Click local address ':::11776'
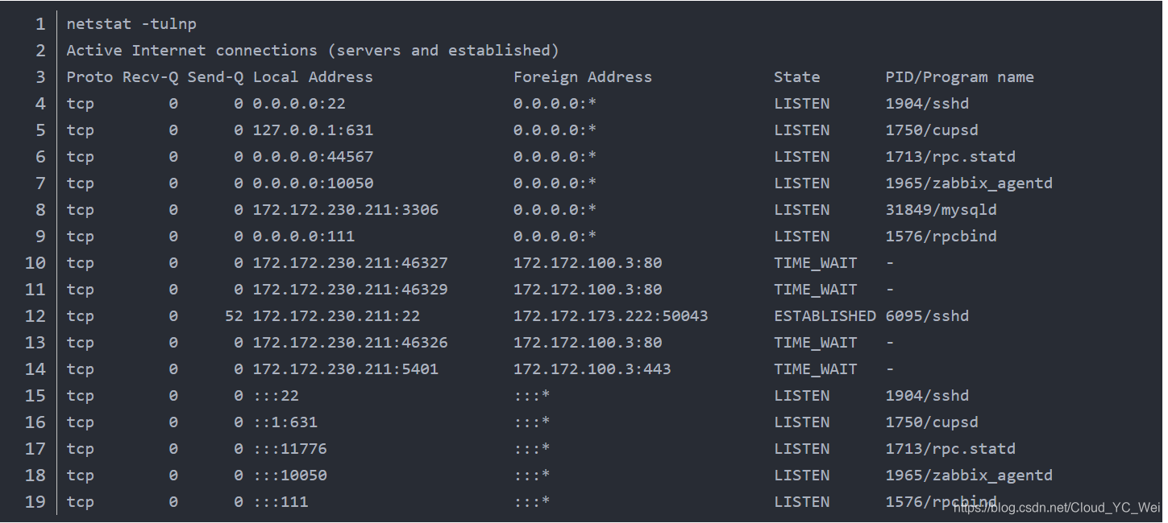The height and width of the screenshot is (523, 1168). (289, 449)
